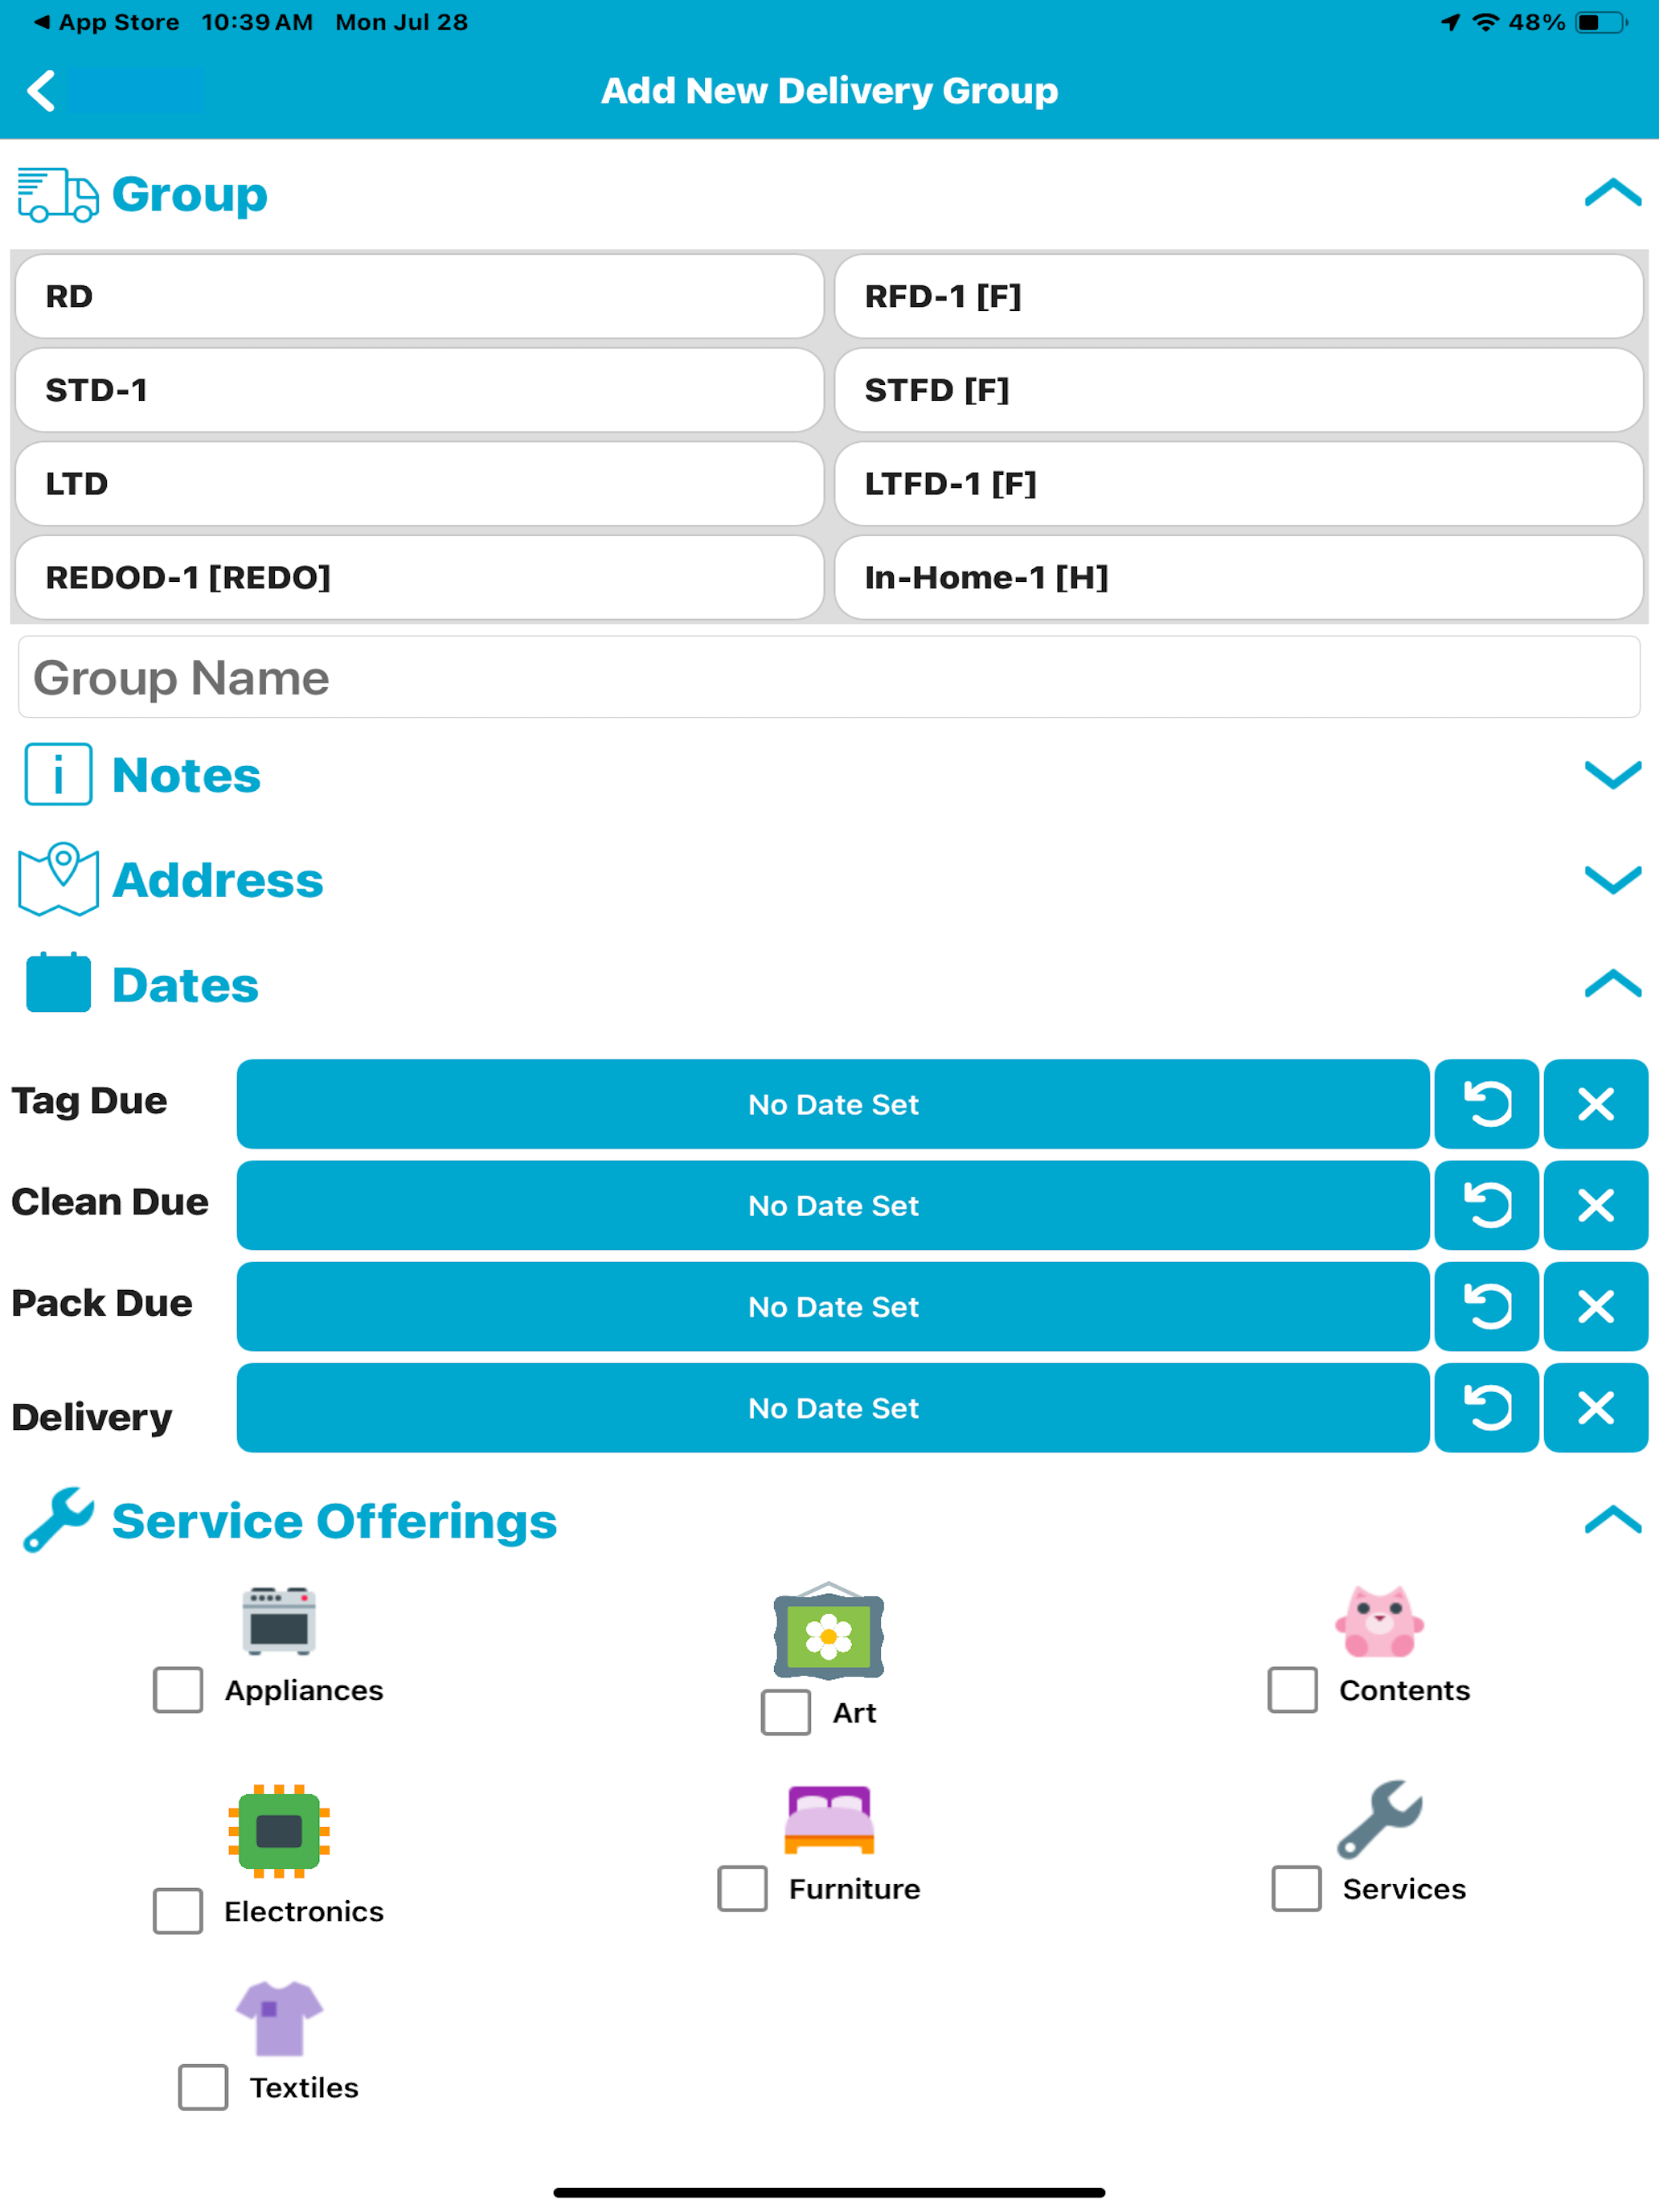Click the Textiles t-shirt icon
This screenshot has width=1659, height=2212.
(279, 2018)
